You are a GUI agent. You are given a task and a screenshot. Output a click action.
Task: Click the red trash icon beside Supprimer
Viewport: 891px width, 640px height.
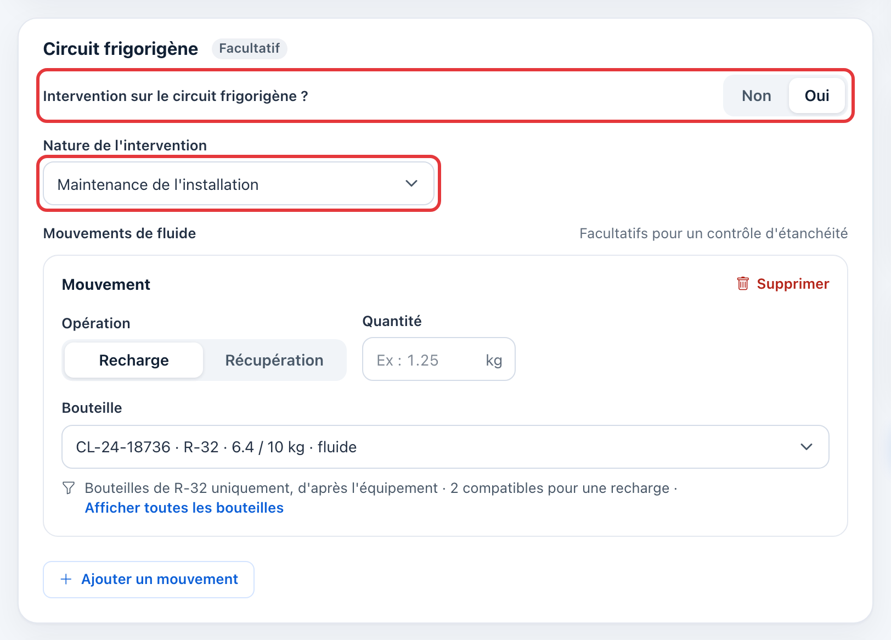point(743,284)
